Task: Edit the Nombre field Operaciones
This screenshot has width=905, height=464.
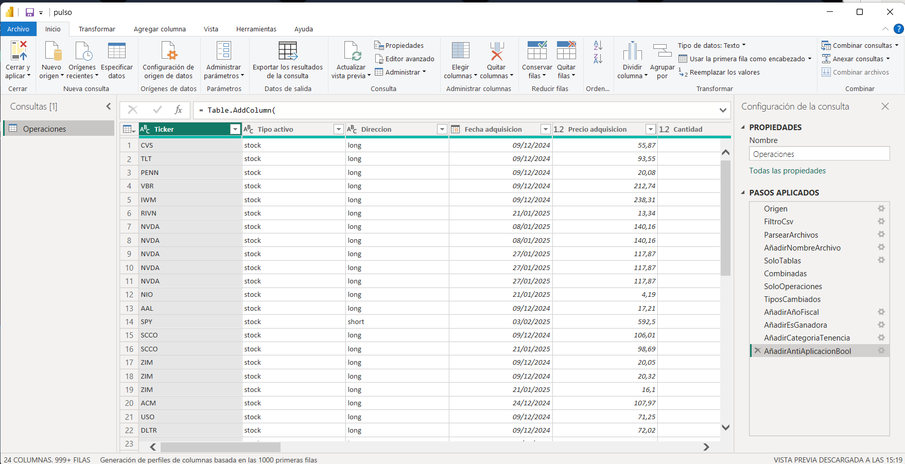Action: click(819, 154)
